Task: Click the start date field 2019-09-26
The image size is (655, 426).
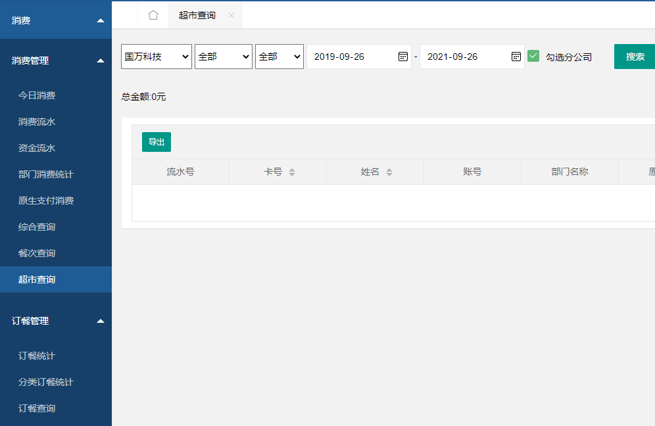Action: click(x=352, y=57)
